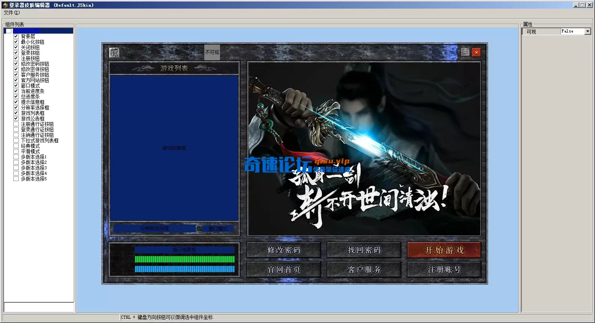
Task: Select the green 当前进度条 progress bar
Action: (x=184, y=259)
